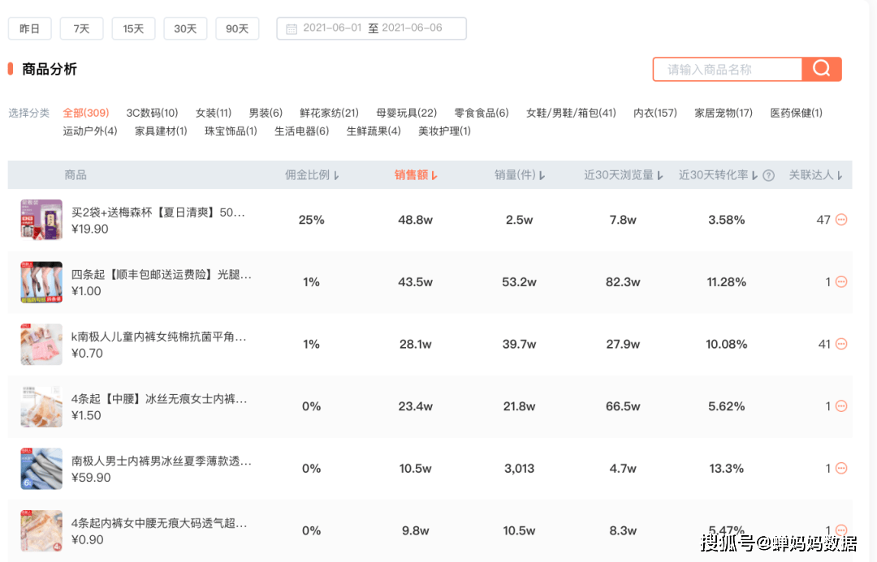Open related influencers bubble for k南极人 row
The width and height of the screenshot is (877, 562).
click(x=841, y=344)
